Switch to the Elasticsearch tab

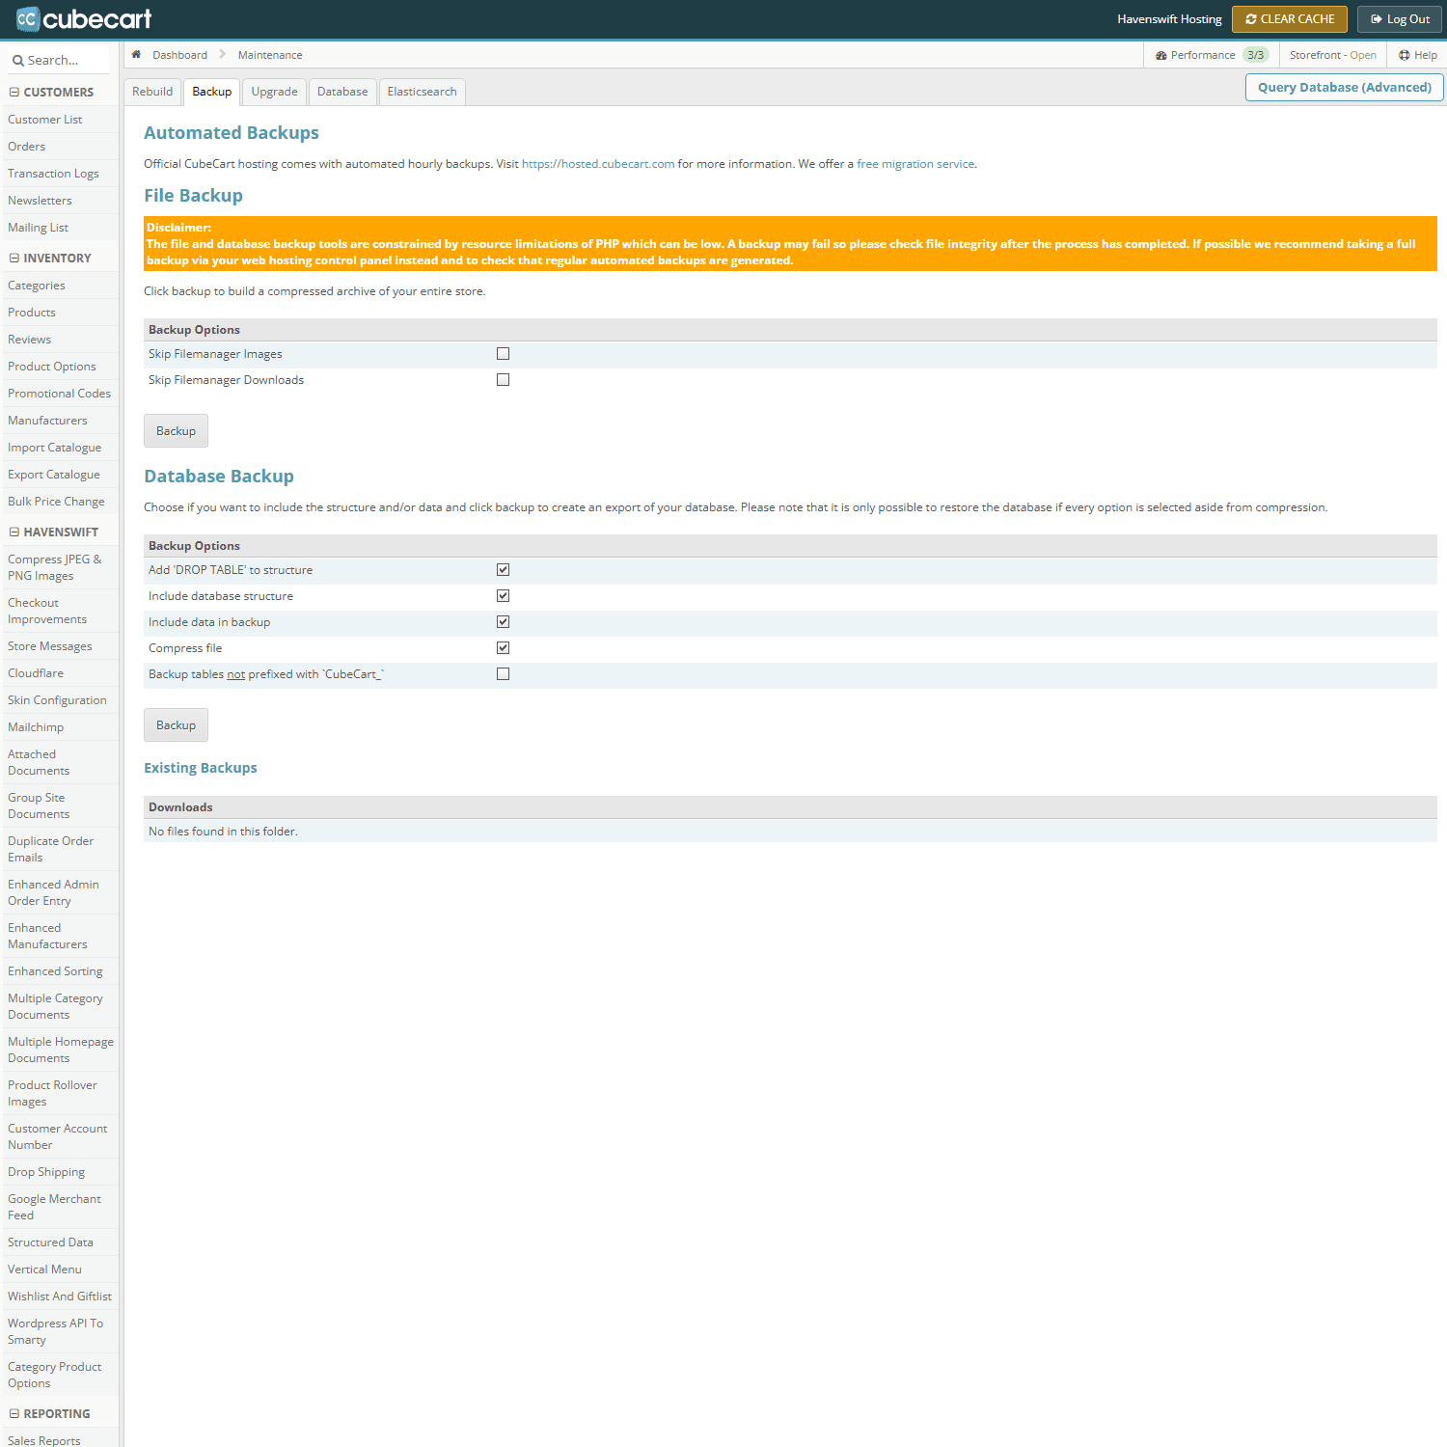pos(422,92)
